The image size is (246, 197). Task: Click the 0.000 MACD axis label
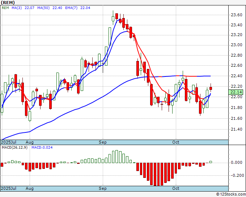(237, 163)
